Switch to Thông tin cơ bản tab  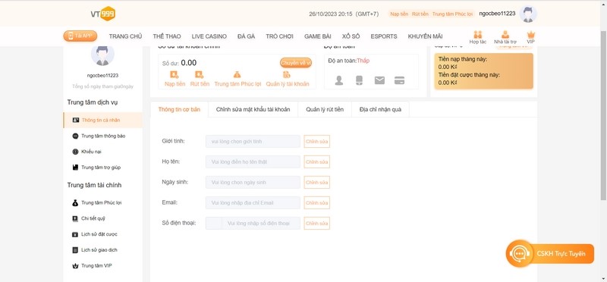[179, 109]
